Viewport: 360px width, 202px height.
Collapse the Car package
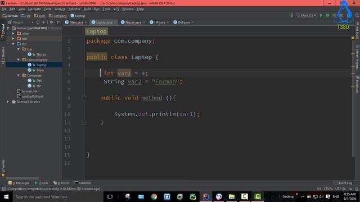pos(19,49)
